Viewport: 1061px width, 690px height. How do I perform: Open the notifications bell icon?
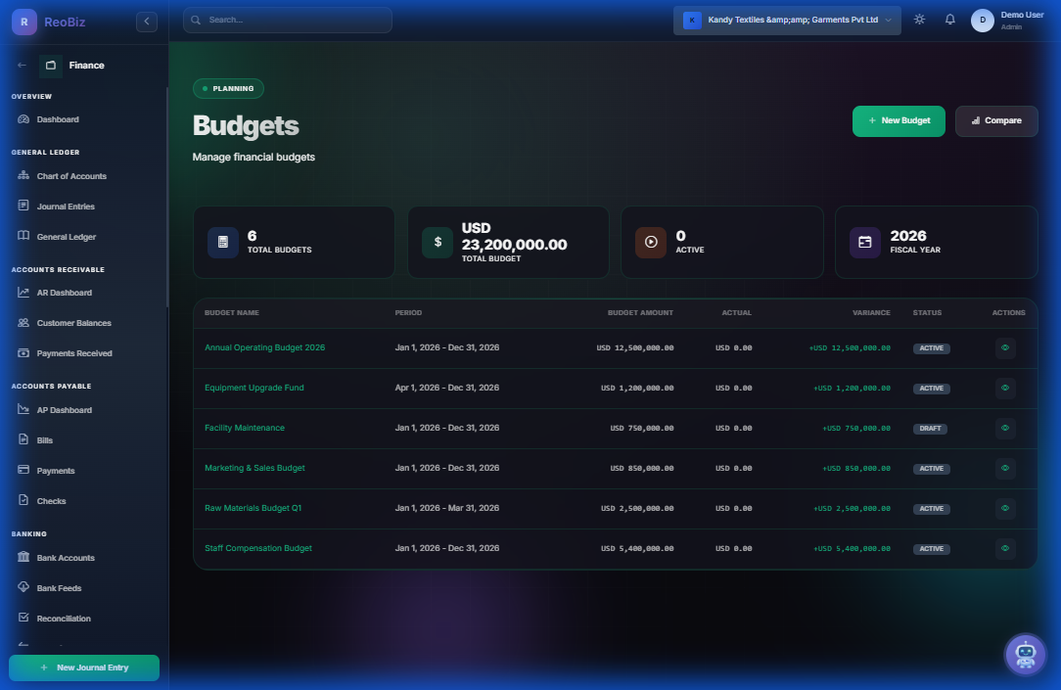point(949,19)
